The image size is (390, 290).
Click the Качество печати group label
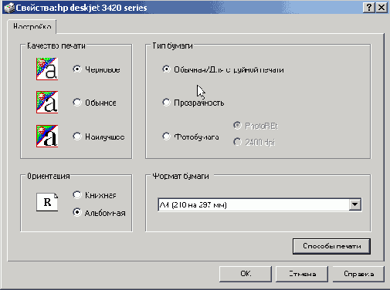pyautogui.click(x=56, y=46)
